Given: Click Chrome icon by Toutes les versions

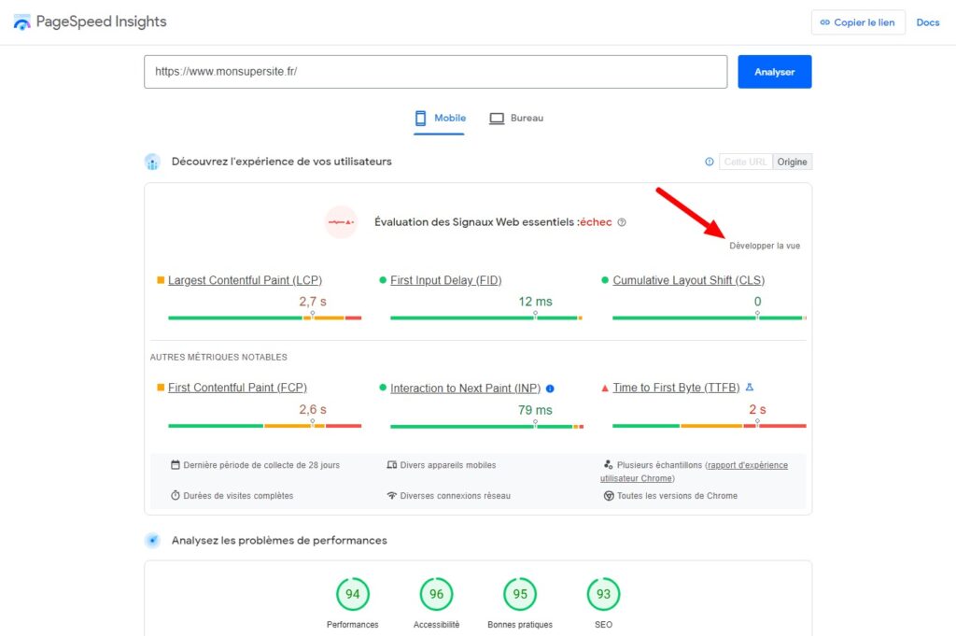Looking at the screenshot, I should pyautogui.click(x=609, y=496).
